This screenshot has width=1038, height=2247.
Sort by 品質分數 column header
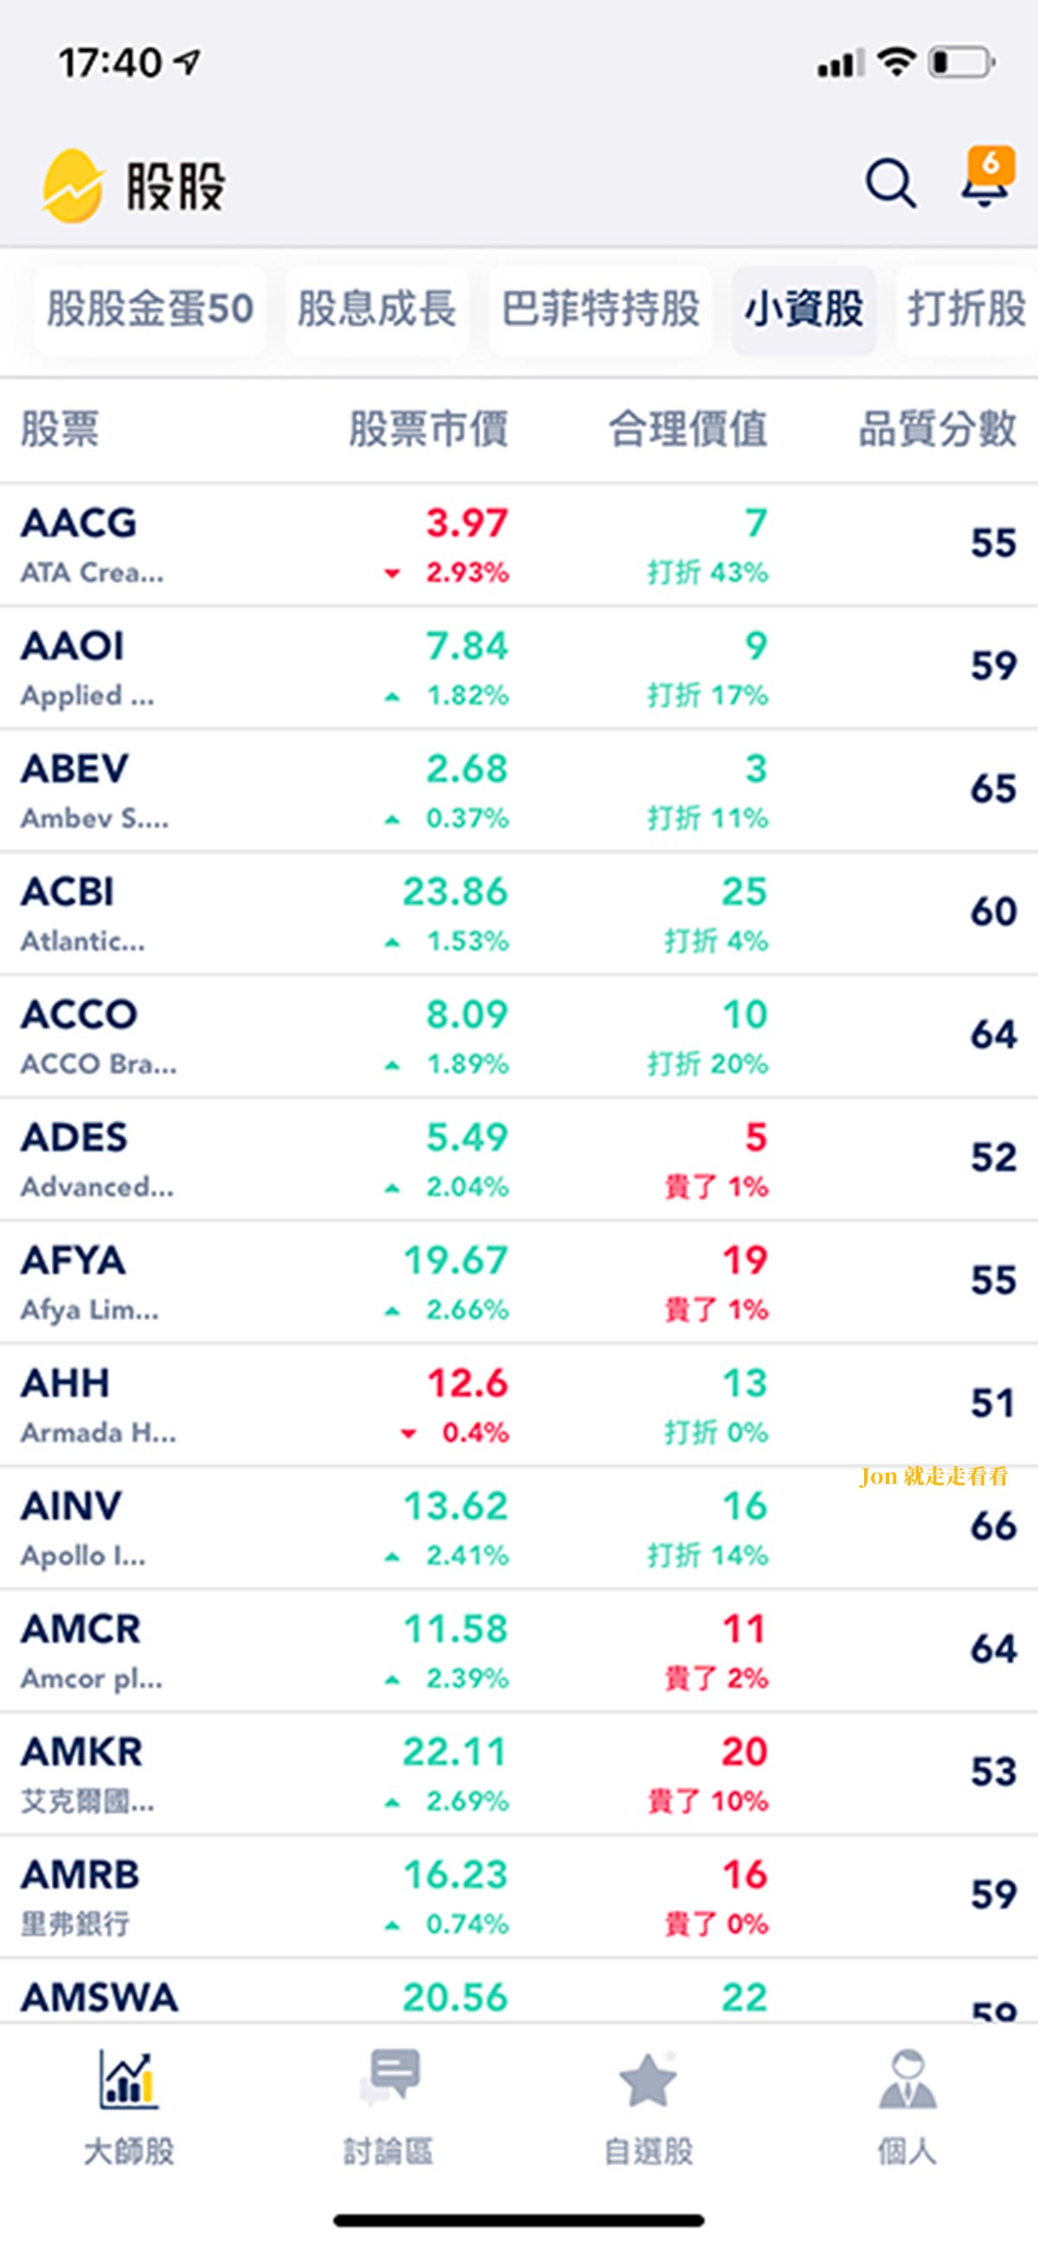click(x=938, y=429)
